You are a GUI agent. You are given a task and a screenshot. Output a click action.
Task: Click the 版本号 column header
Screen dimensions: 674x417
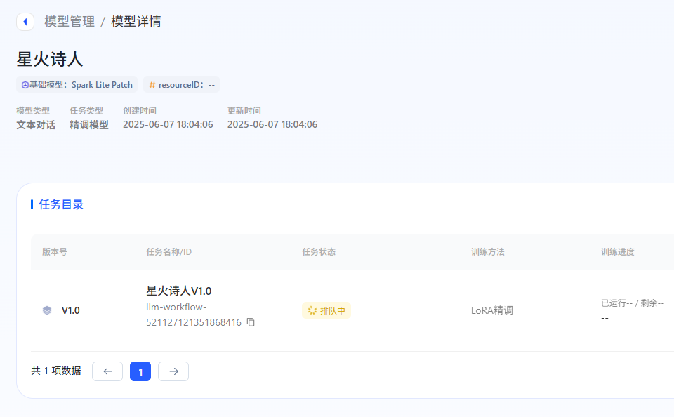coord(55,251)
